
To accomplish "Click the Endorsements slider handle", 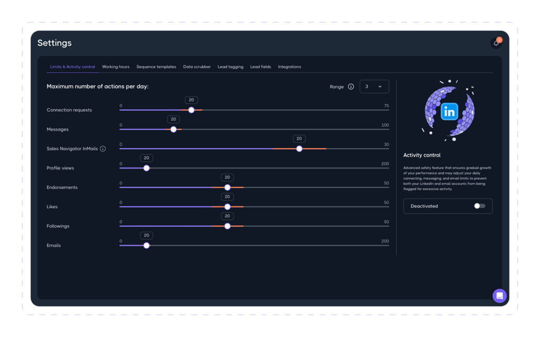I will 227,187.
